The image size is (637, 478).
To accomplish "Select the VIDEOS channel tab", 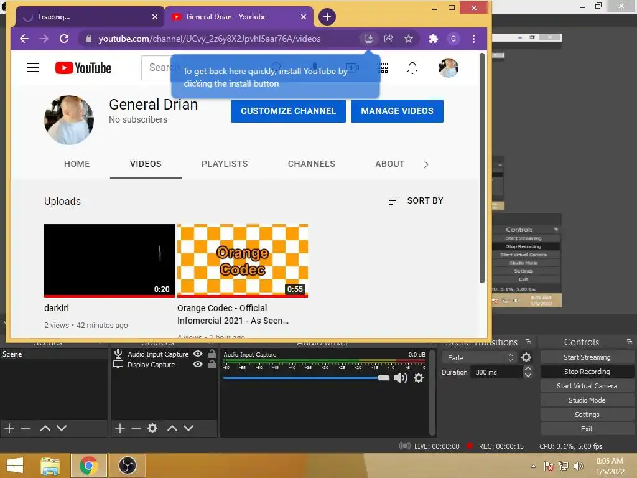I will 146,164.
